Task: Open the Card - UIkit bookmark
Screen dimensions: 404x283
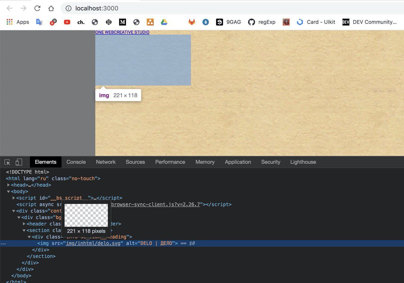Action: (316, 22)
